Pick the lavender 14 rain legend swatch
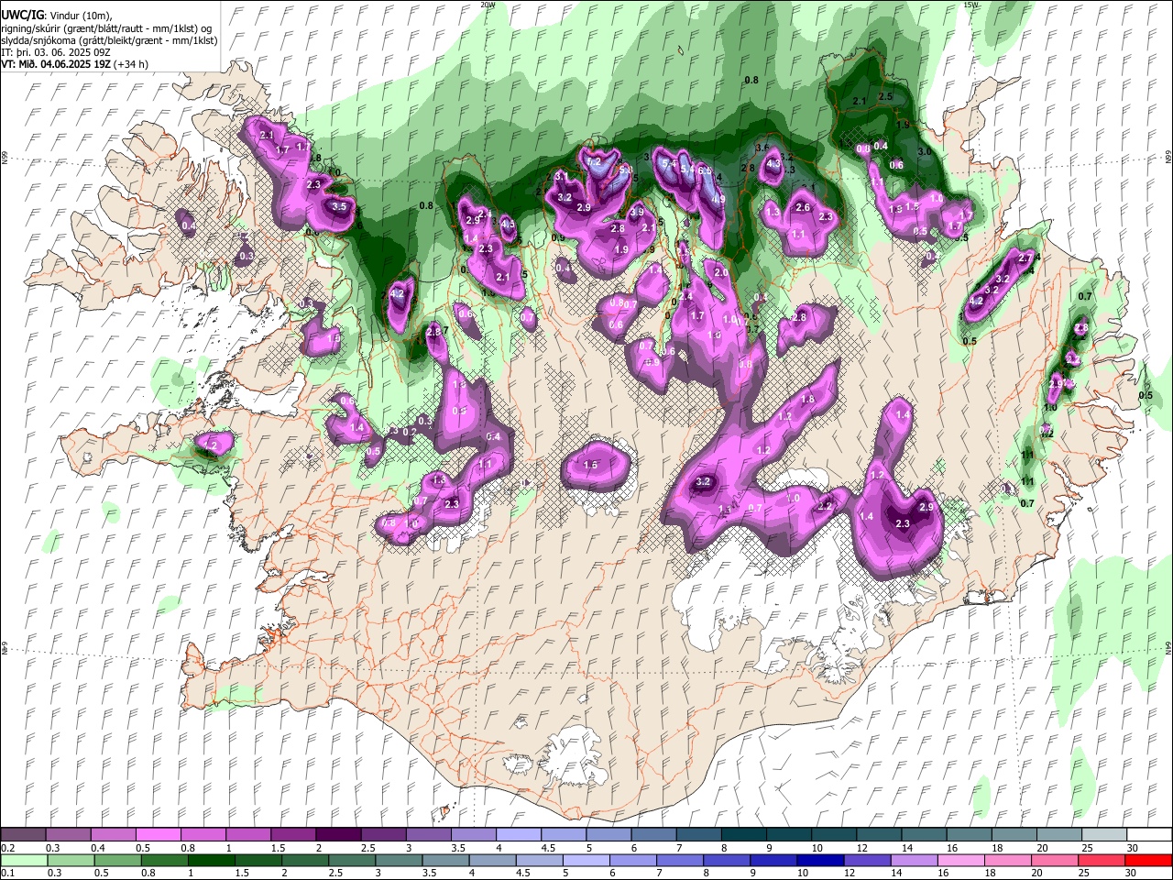This screenshot has width=1173, height=880. 914,860
